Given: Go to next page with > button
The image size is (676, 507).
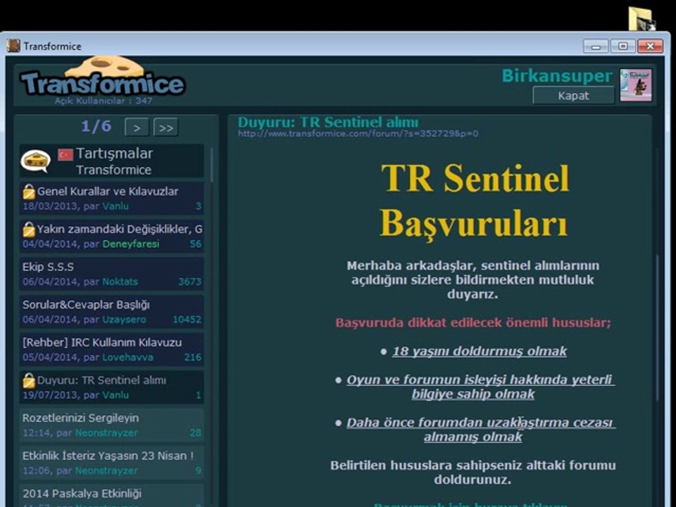Looking at the screenshot, I should [137, 127].
